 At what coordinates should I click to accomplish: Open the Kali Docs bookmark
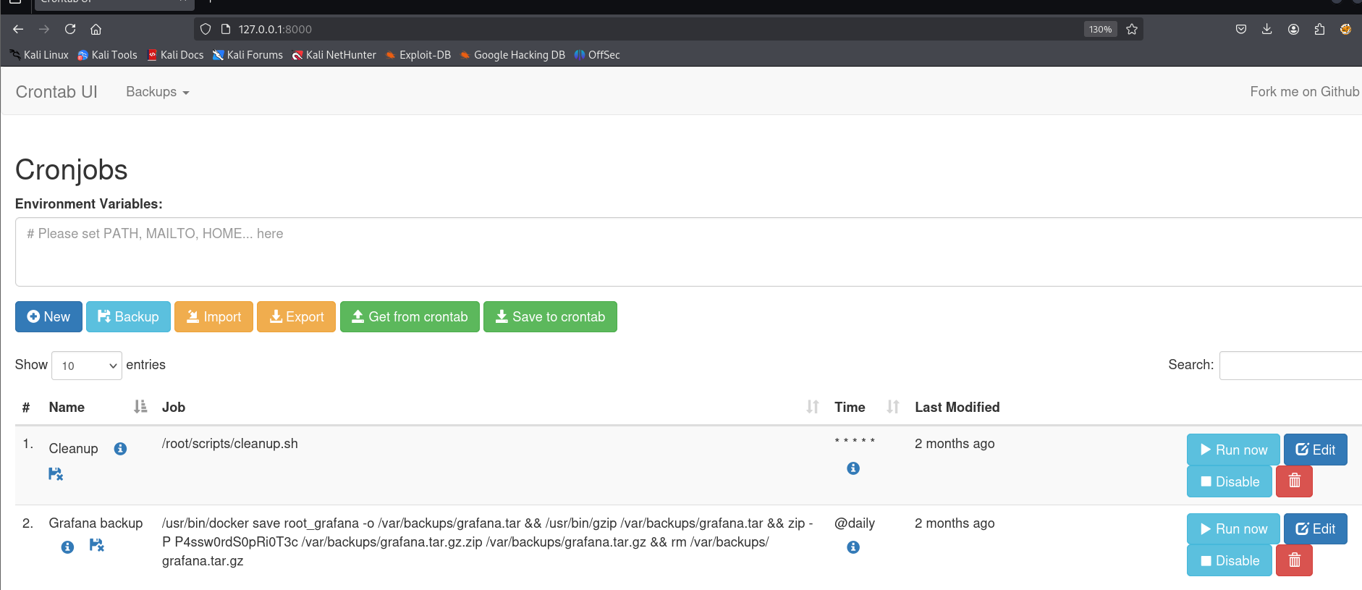(175, 55)
